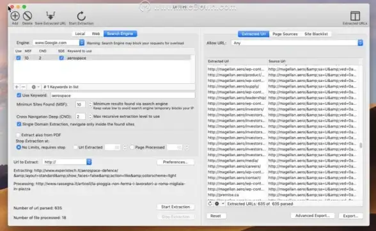Image resolution: width=376 pixels, height=231 pixels.
Task: Adjust the Page Processed limit stepper
Action: (x=187, y=147)
